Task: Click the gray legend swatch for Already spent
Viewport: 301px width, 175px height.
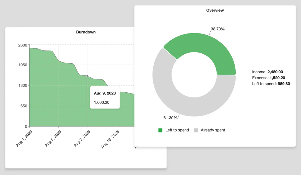Action: click(x=196, y=130)
